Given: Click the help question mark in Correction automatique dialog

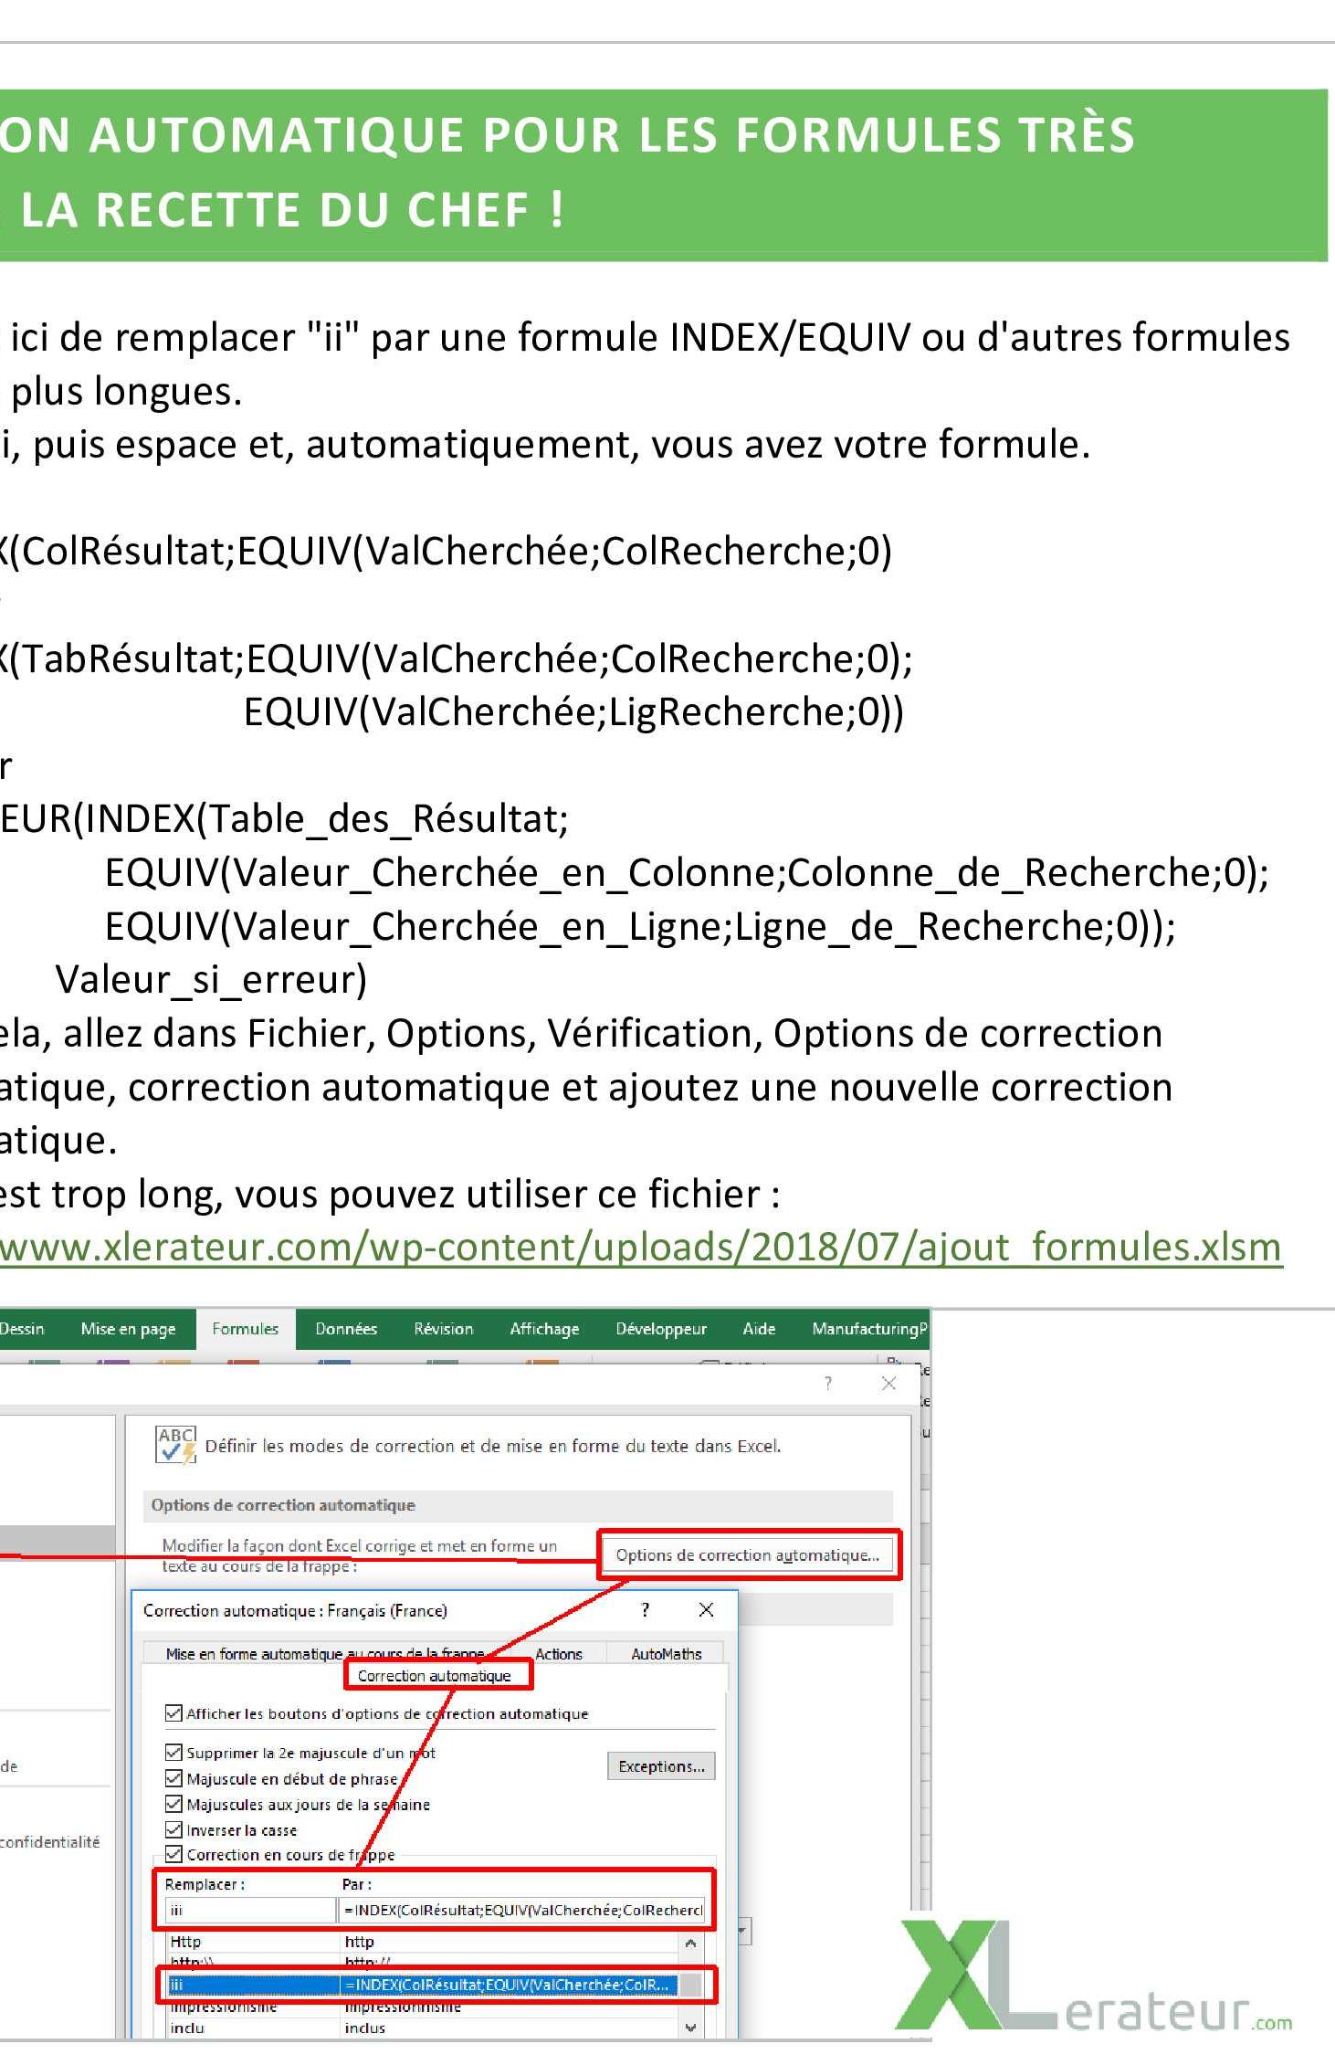Looking at the screenshot, I should (646, 1610).
